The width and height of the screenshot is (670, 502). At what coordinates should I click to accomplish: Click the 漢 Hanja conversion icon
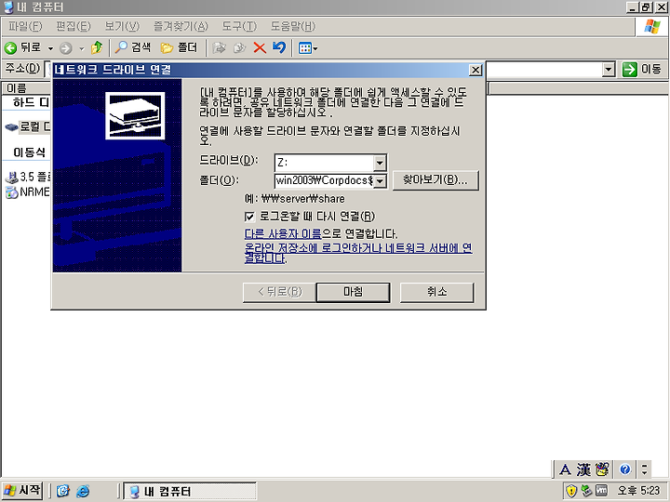click(x=583, y=469)
